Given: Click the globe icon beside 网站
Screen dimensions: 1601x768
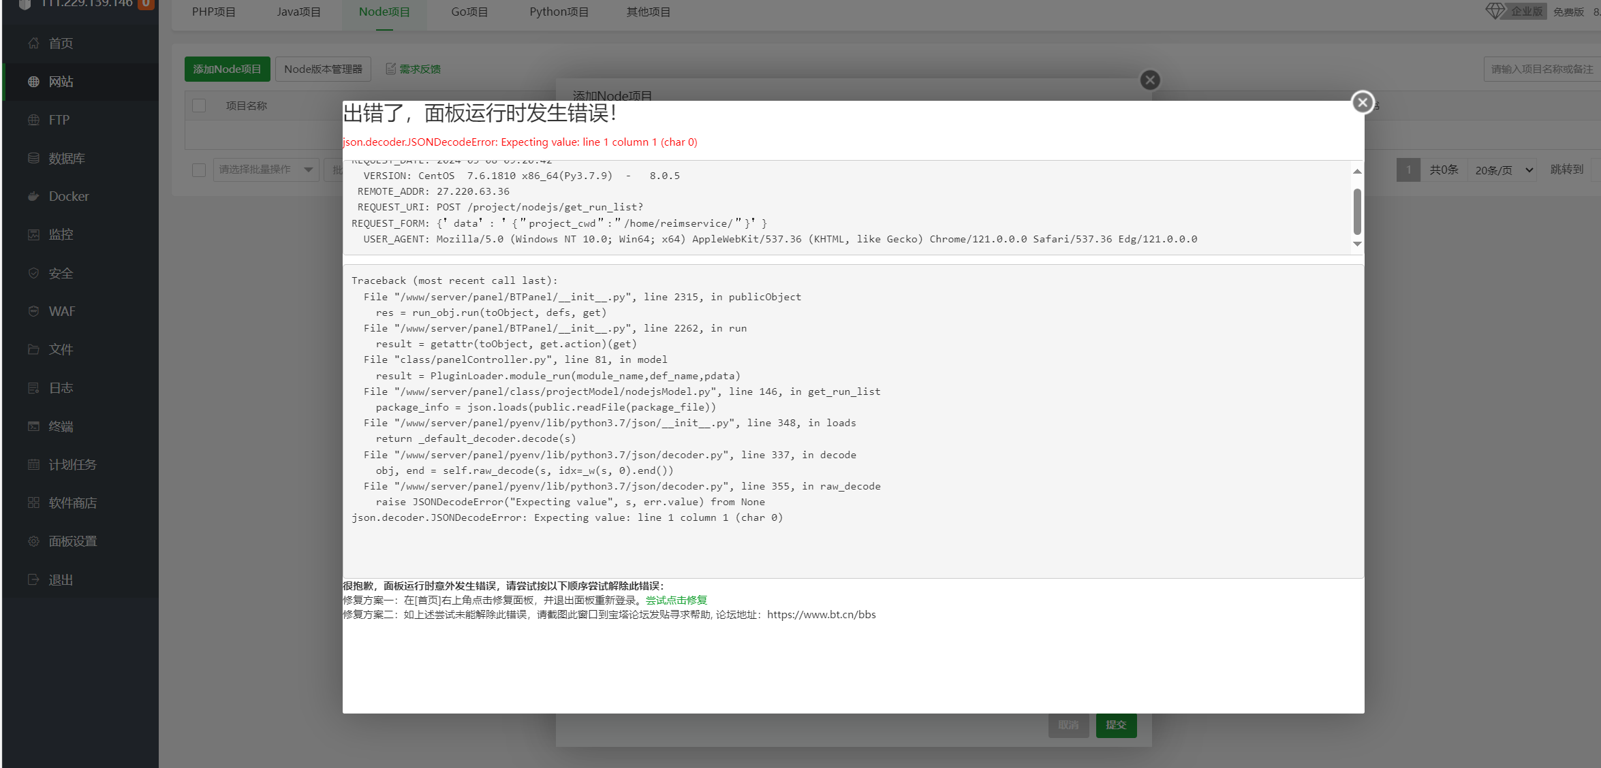Looking at the screenshot, I should pos(33,82).
